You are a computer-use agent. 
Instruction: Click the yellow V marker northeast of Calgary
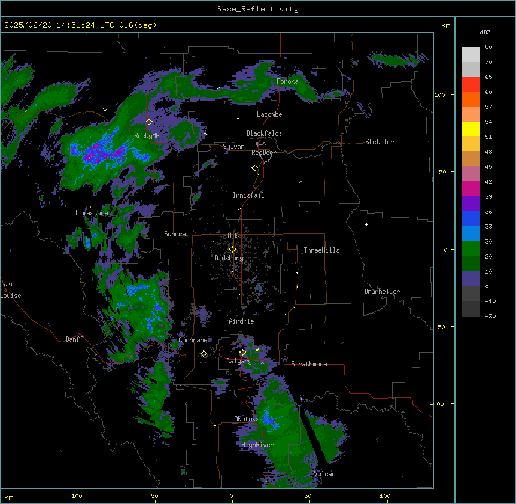(x=257, y=350)
